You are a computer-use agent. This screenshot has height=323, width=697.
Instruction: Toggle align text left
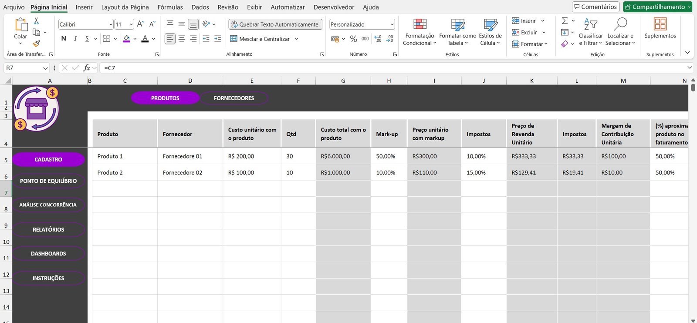coord(170,39)
